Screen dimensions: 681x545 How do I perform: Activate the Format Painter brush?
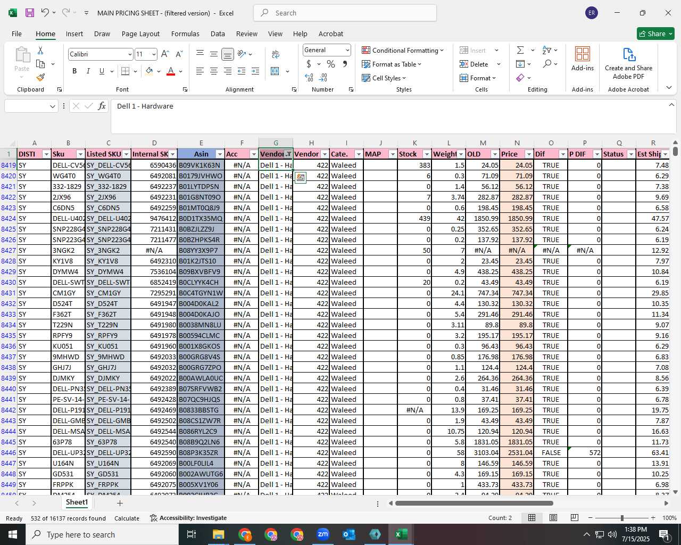point(40,77)
